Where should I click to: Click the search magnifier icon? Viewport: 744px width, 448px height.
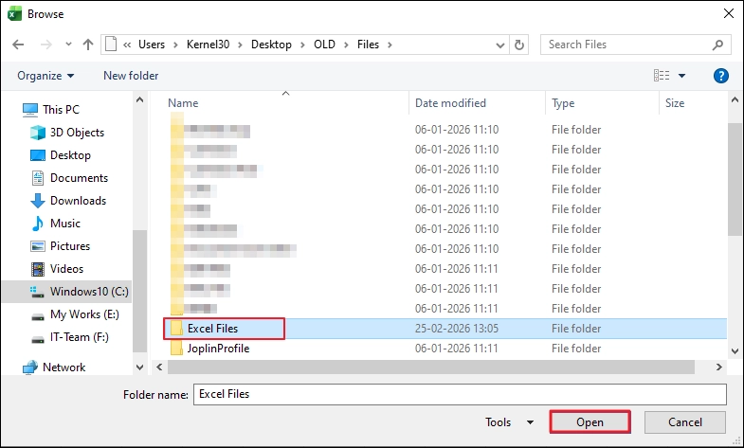tap(717, 45)
